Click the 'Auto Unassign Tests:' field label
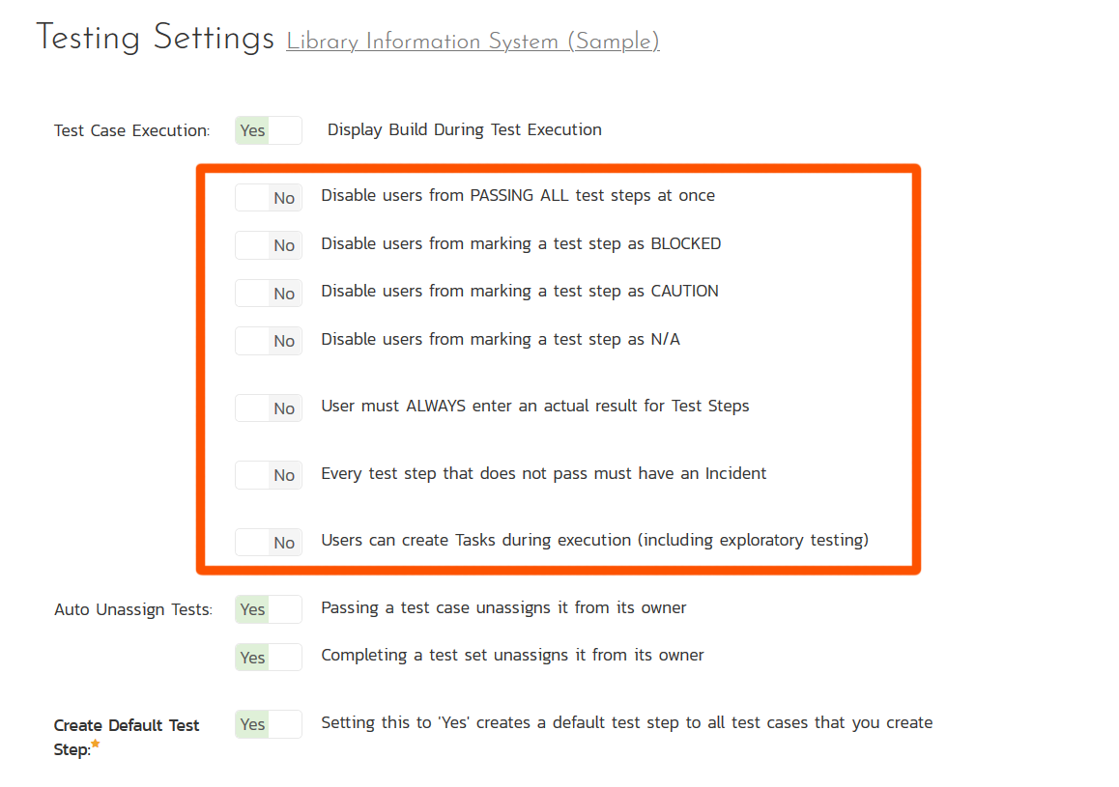This screenshot has width=1119, height=787. [x=133, y=609]
